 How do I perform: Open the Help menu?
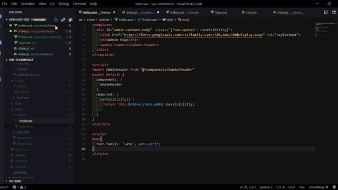(x=93, y=4)
